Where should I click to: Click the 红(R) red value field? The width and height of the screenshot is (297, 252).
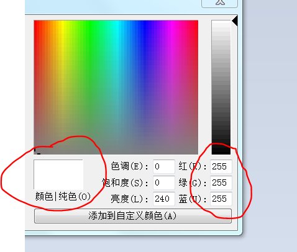[221, 166]
